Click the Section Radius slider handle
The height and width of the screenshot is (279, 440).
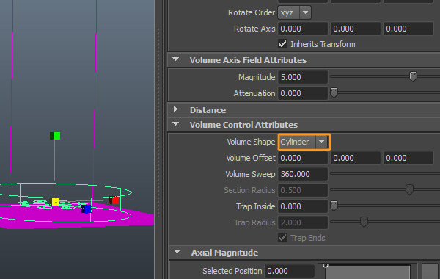[x=409, y=189]
